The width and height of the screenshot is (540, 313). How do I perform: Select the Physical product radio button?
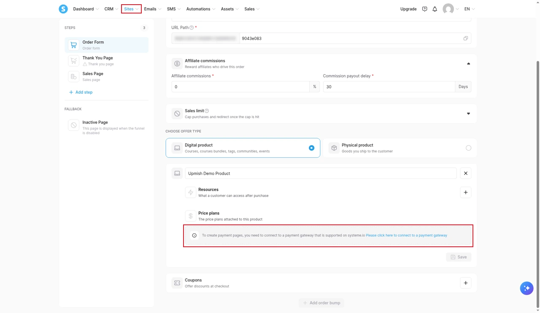pos(468,148)
